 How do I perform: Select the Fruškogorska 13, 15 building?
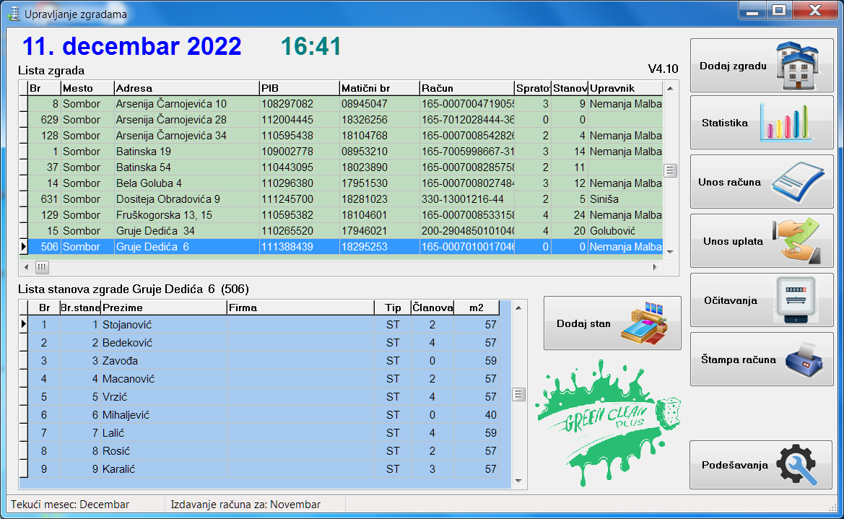[x=341, y=215]
